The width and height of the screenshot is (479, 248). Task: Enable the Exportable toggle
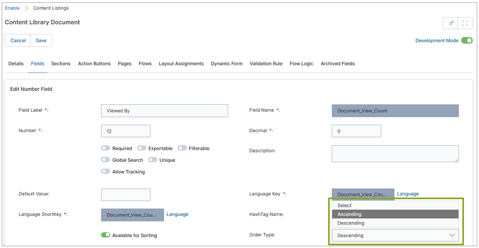142,148
